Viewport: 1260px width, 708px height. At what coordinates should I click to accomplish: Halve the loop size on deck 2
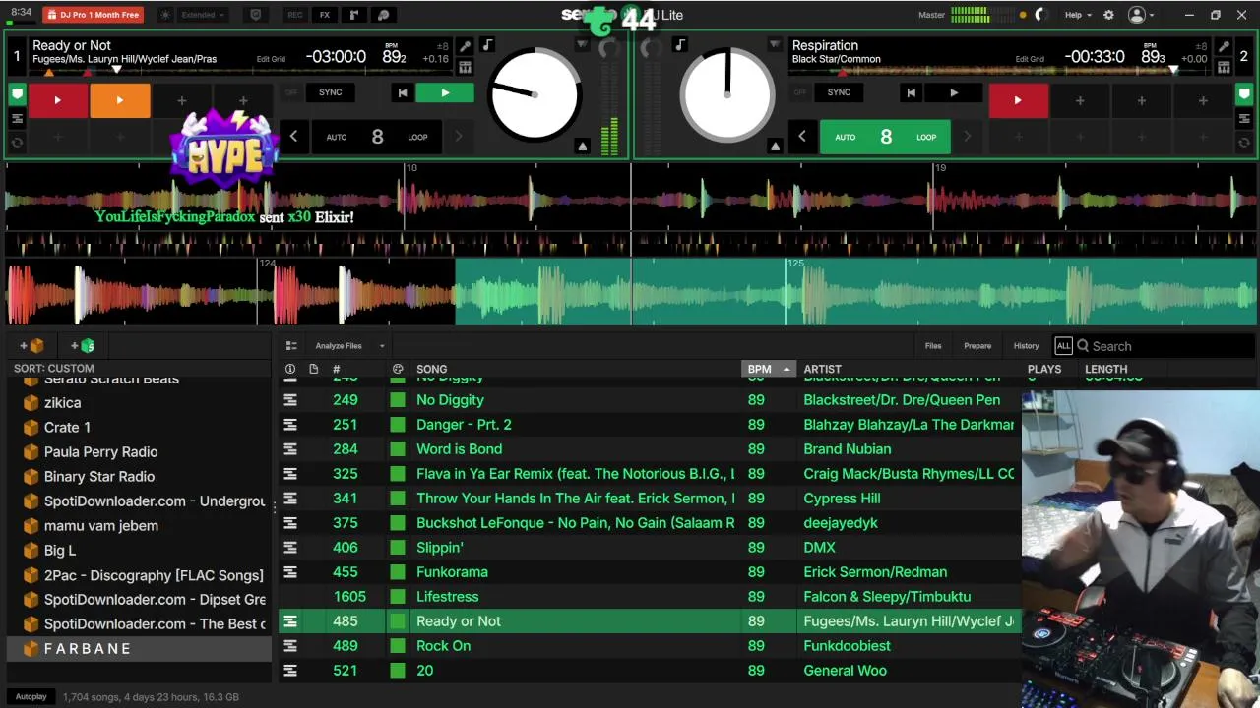[801, 137]
